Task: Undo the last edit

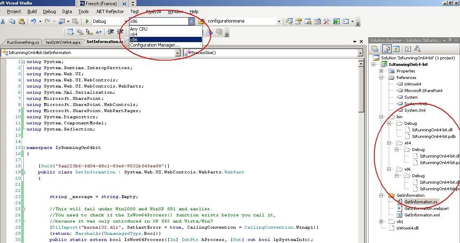Action: [33, 21]
